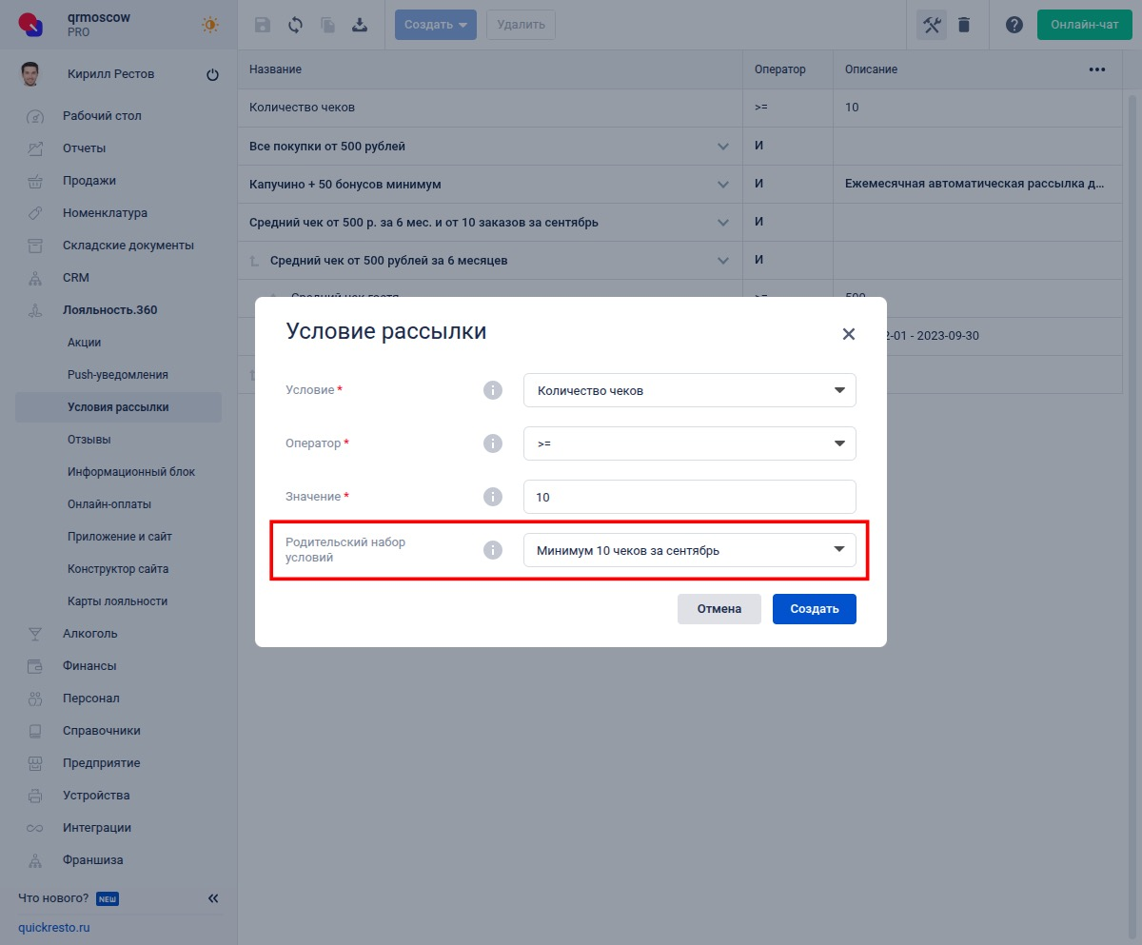The width and height of the screenshot is (1142, 945).
Task: Click the info icon beside Значение field
Action: pyautogui.click(x=492, y=497)
